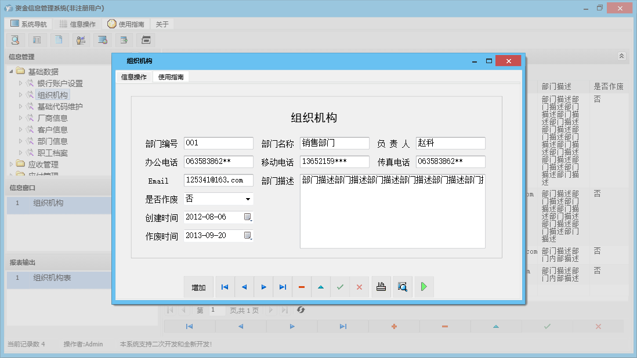The width and height of the screenshot is (637, 358).
Task: Click the monitor-with-globe toolbar icon
Action: tap(102, 39)
